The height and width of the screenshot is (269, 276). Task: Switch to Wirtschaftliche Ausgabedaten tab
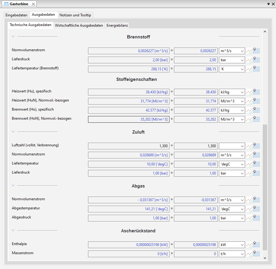79,25
